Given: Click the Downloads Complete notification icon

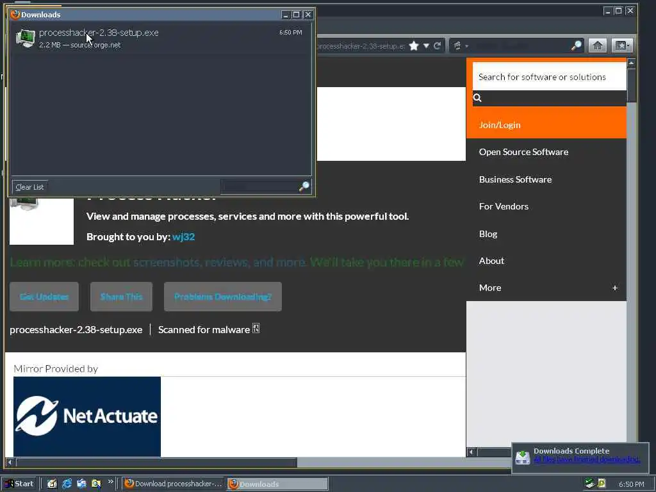Looking at the screenshot, I should pyautogui.click(x=523, y=457).
